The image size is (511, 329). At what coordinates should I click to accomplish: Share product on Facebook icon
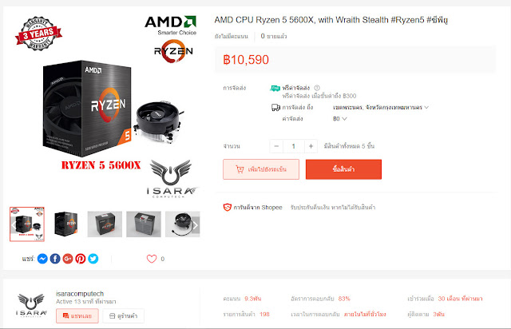55,259
